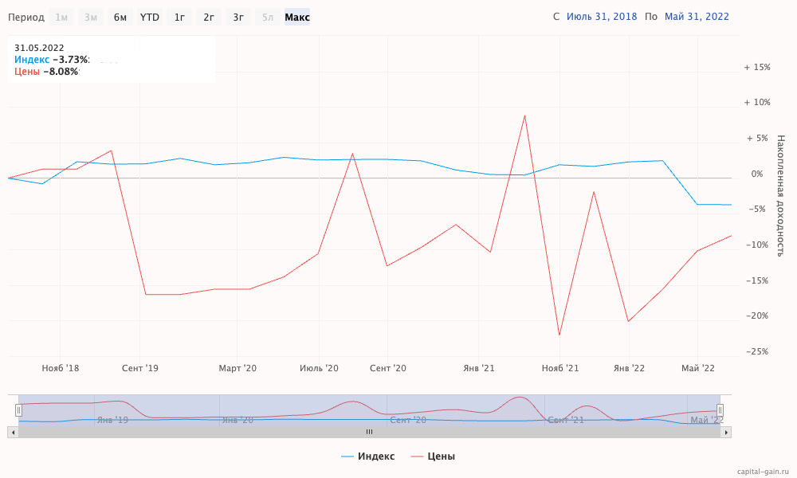Click tooltip Индекс −3.73% value
Image resolution: width=797 pixels, height=478 pixels.
tap(52, 60)
